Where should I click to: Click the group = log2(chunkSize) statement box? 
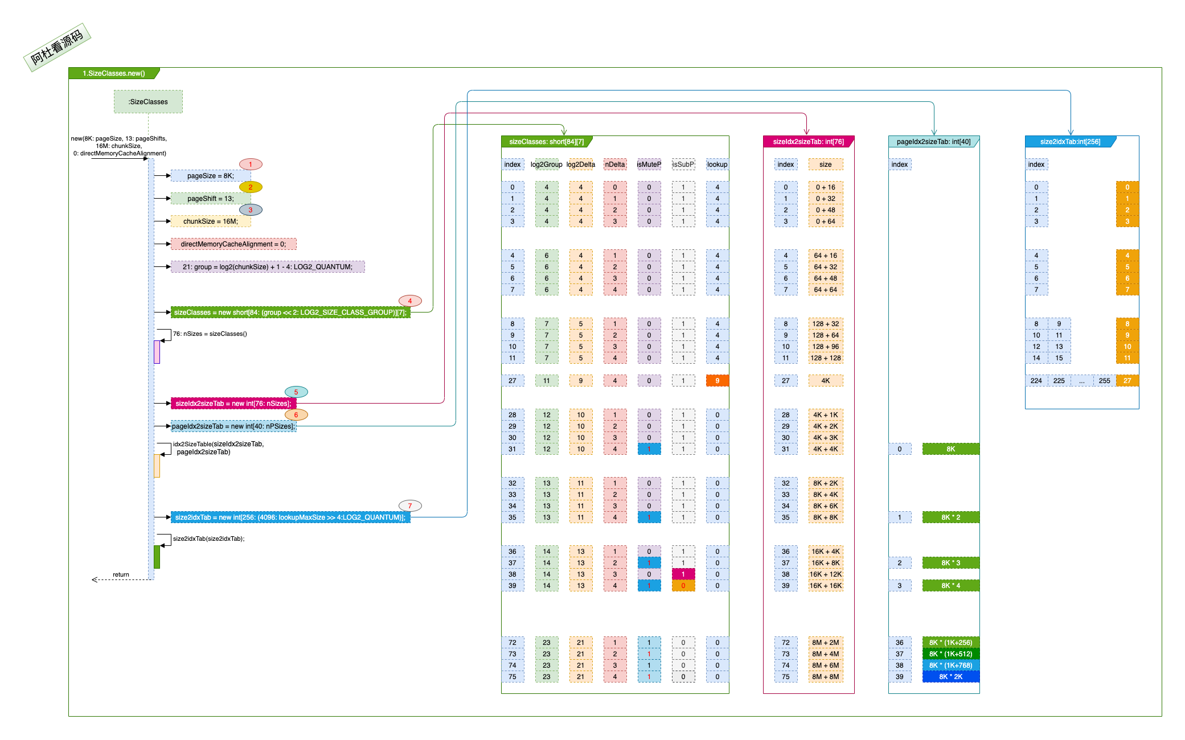(268, 267)
